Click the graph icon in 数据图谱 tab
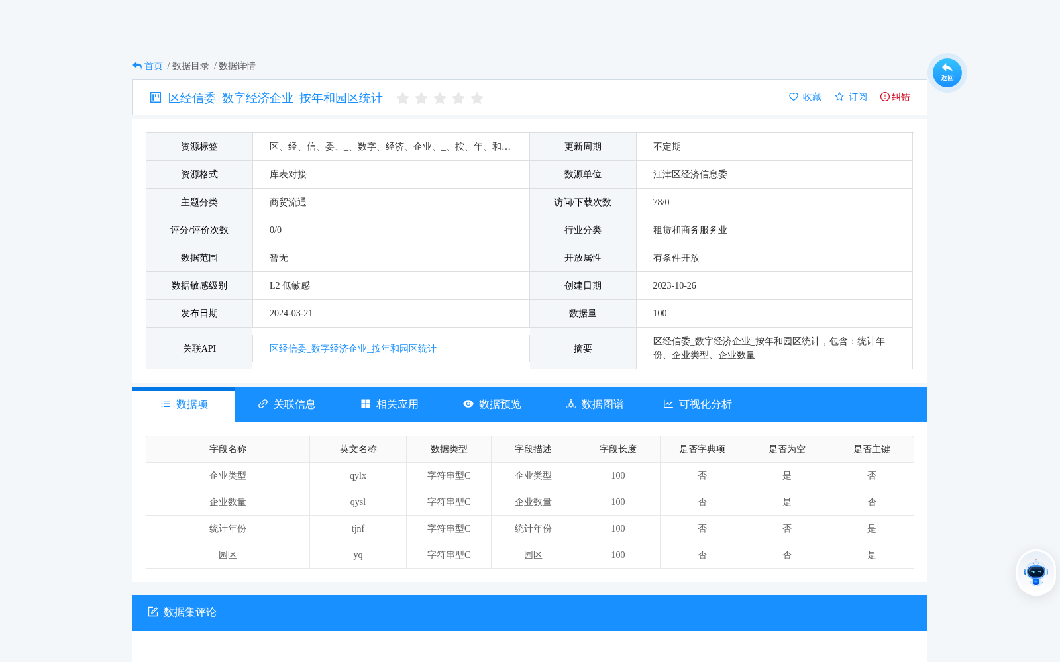The image size is (1060, 662). (571, 404)
